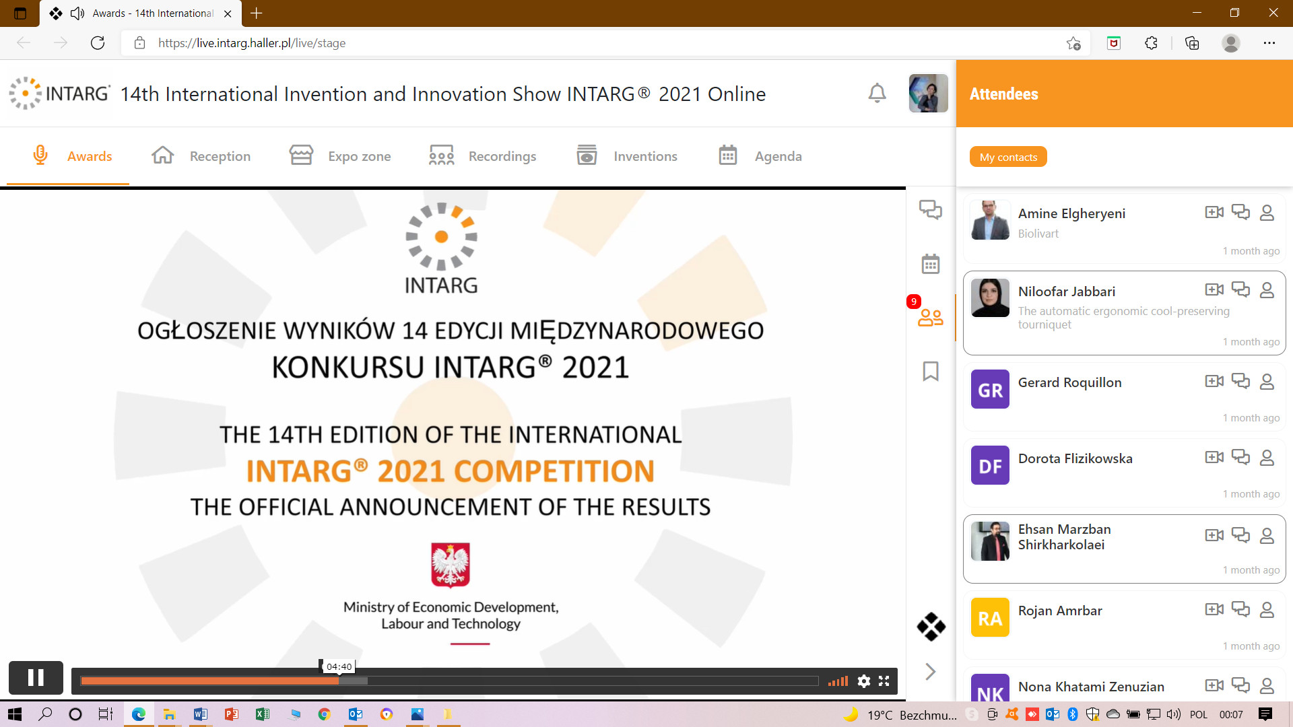1293x727 pixels.
Task: Open the sidebar calendar schedule icon
Action: coord(931,263)
